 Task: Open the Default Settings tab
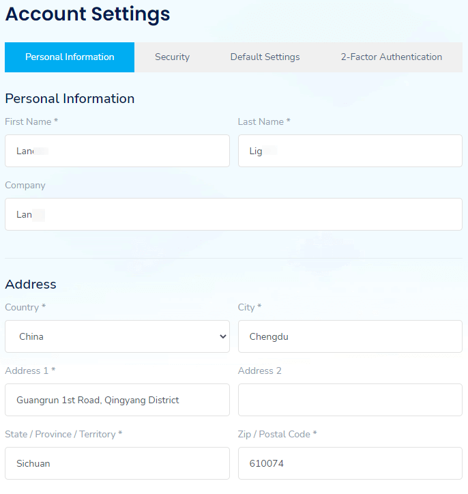click(x=265, y=57)
